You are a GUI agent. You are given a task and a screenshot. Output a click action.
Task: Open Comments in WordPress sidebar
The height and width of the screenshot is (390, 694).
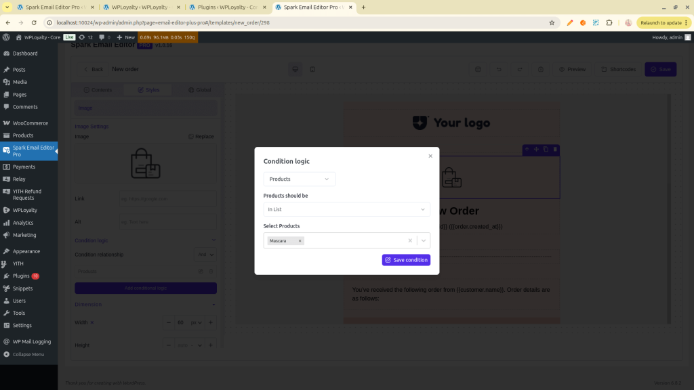tap(25, 107)
